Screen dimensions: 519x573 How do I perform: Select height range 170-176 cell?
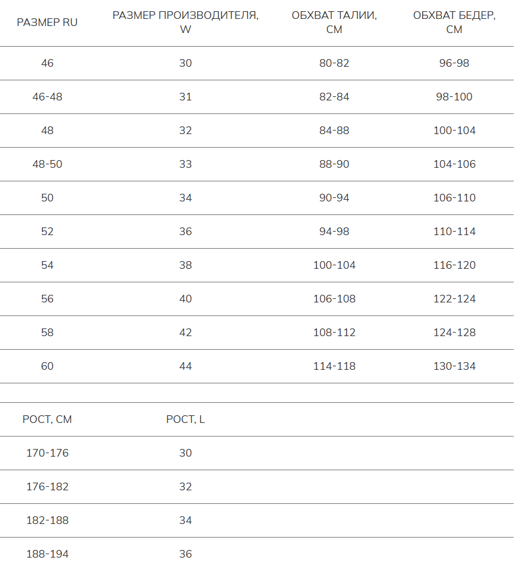pos(47,452)
